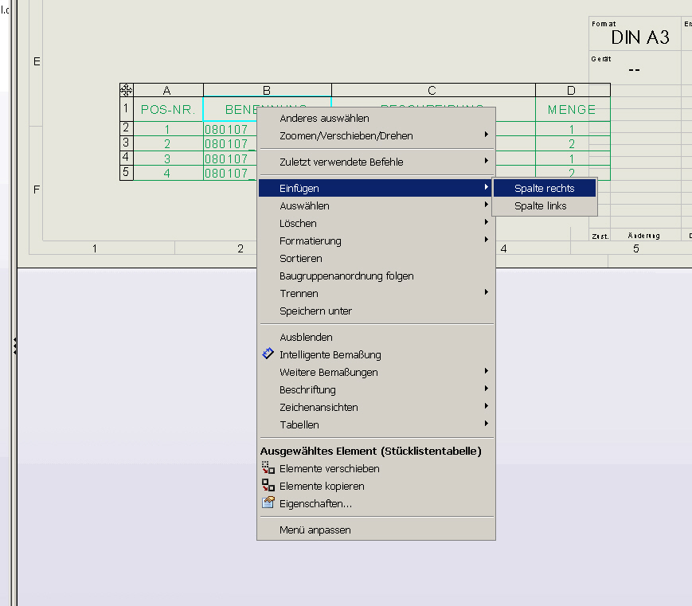Expand the Beschriftung submenu arrow
This screenshot has width=692, height=606.
click(x=486, y=389)
